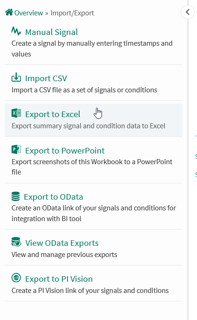Click the Import/Export breadcrumb text
This screenshot has width=197, height=320.
(x=72, y=13)
